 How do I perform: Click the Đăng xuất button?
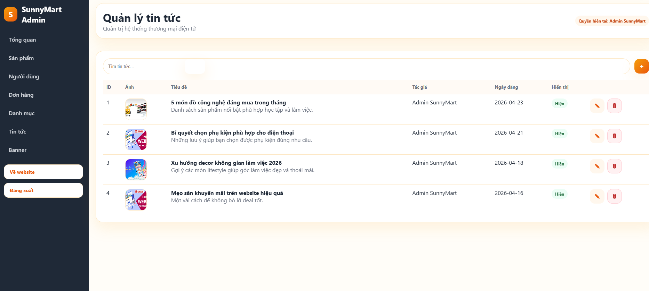43,190
